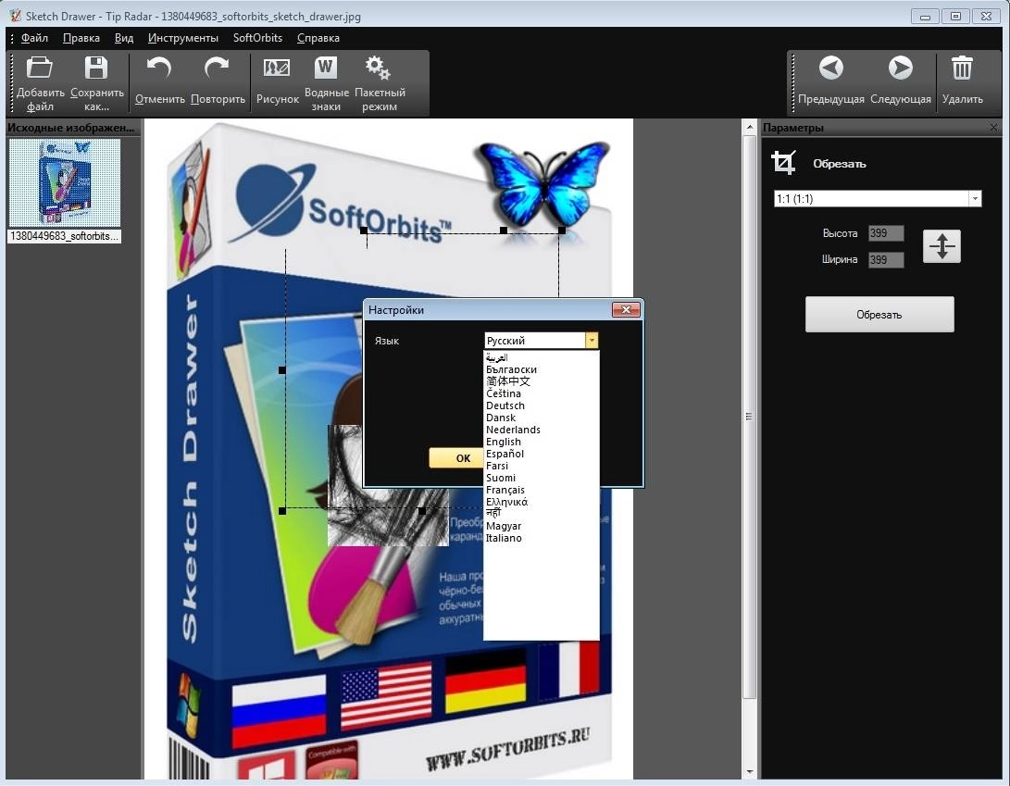Open the Файл menu
Viewport: 1010px width, 786px height.
click(34, 38)
